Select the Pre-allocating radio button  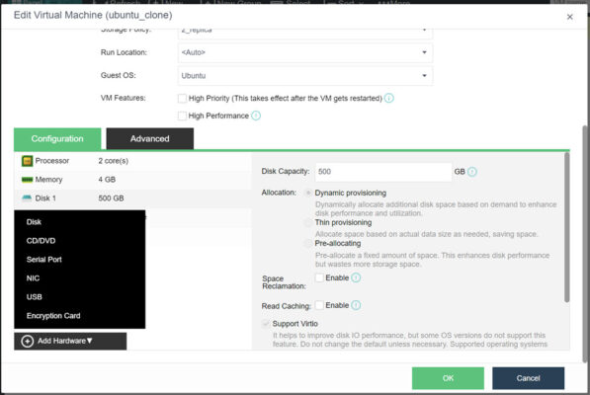click(308, 244)
